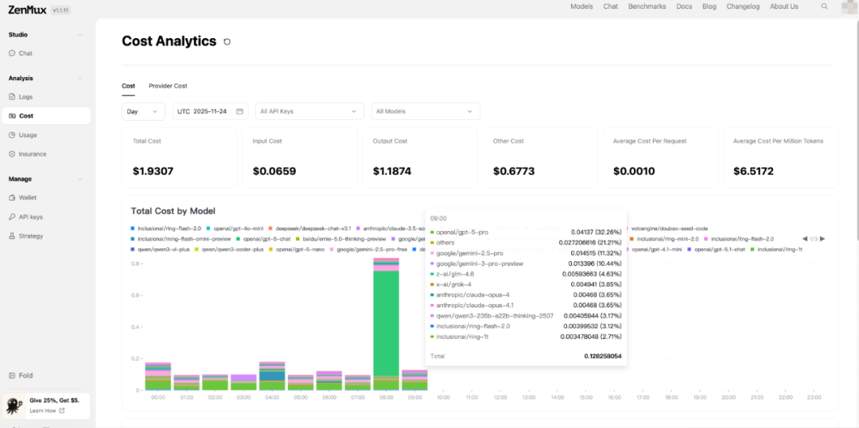This screenshot has width=859, height=428.
Task: Open the search icon in top bar
Action: [x=825, y=6]
